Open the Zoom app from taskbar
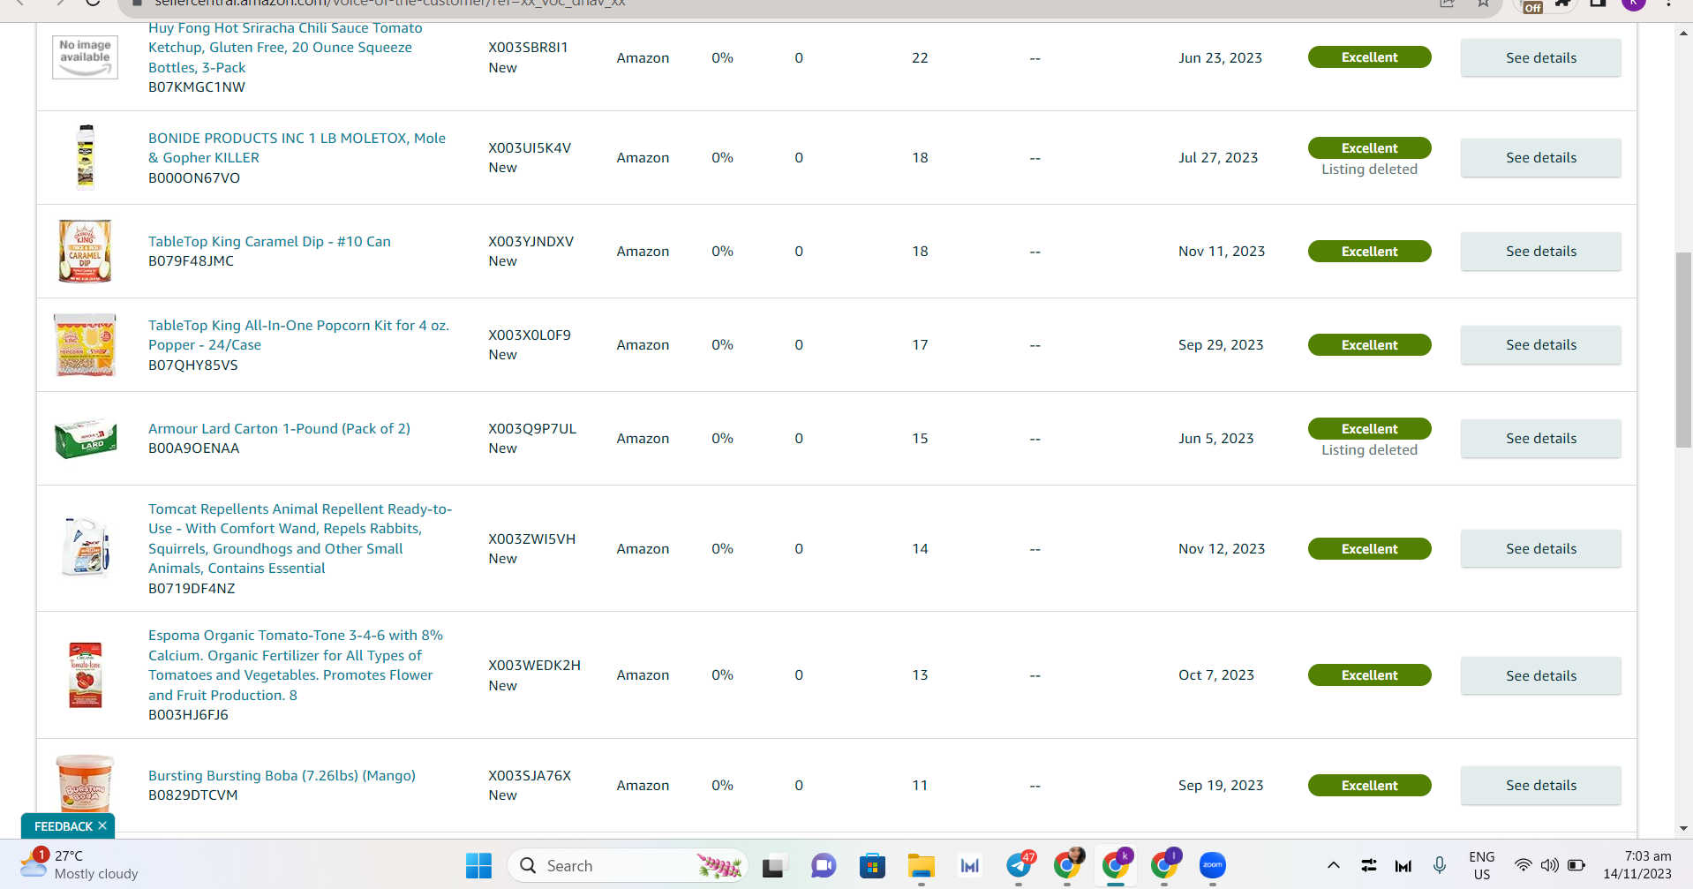The width and height of the screenshot is (1693, 889). [1213, 865]
